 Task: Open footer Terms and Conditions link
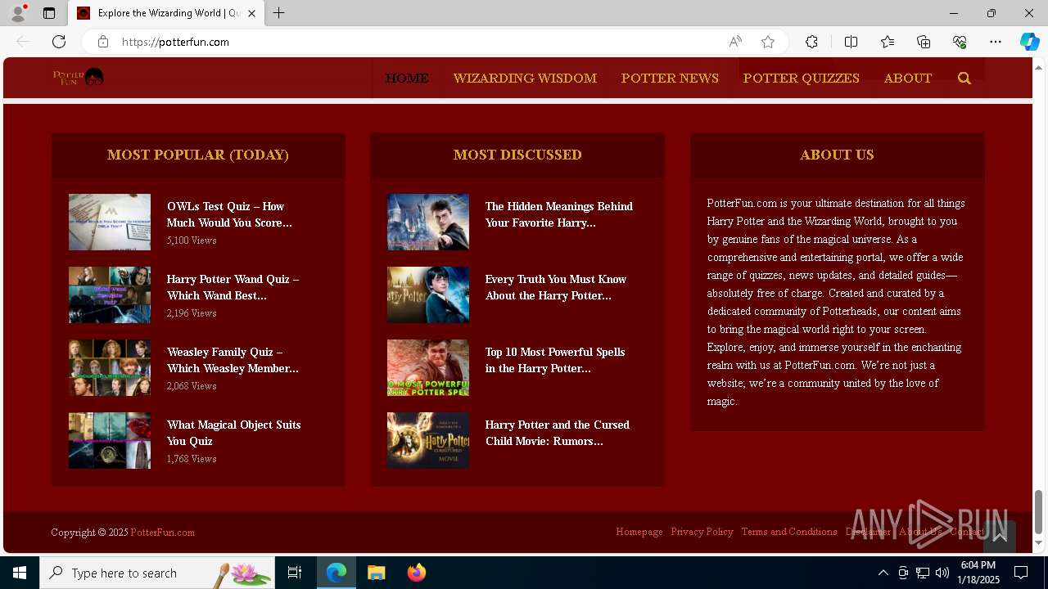coord(789,532)
